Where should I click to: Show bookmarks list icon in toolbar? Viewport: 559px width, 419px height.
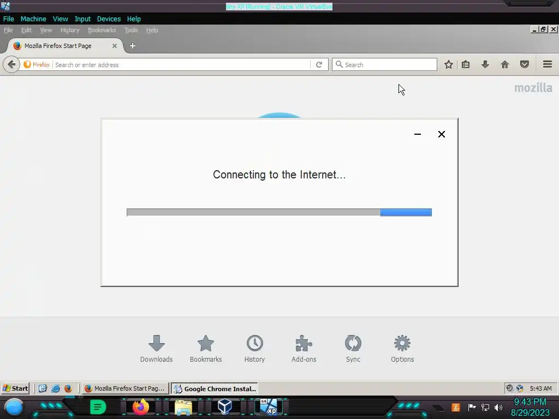click(x=466, y=64)
